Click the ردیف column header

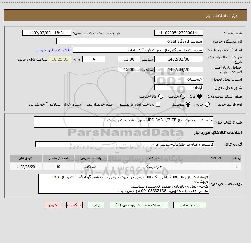236,159
